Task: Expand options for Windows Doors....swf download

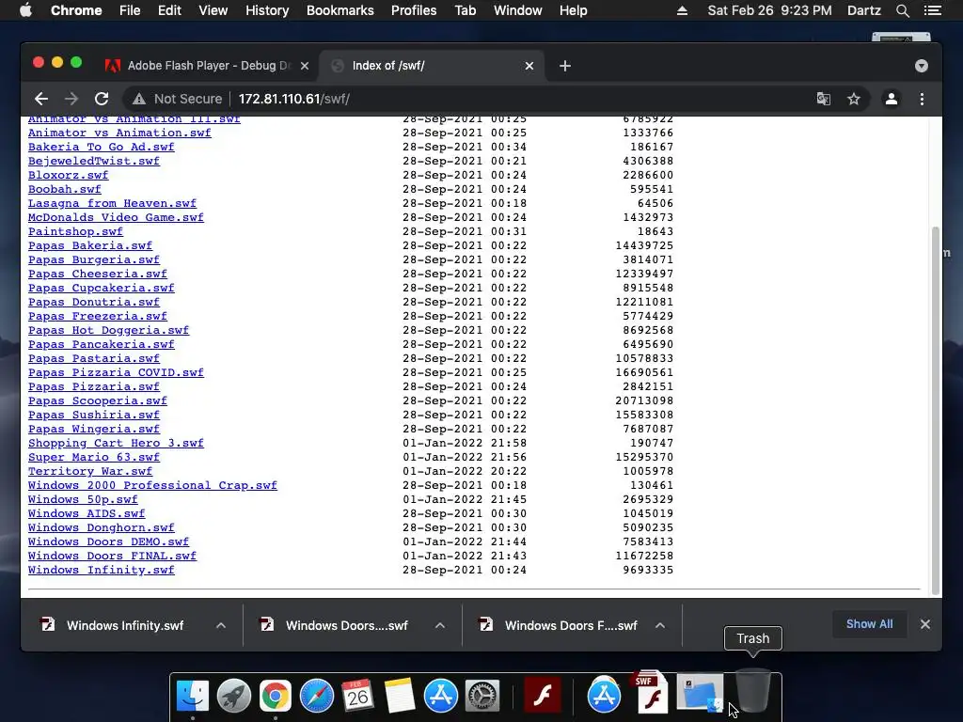Action: click(x=440, y=625)
